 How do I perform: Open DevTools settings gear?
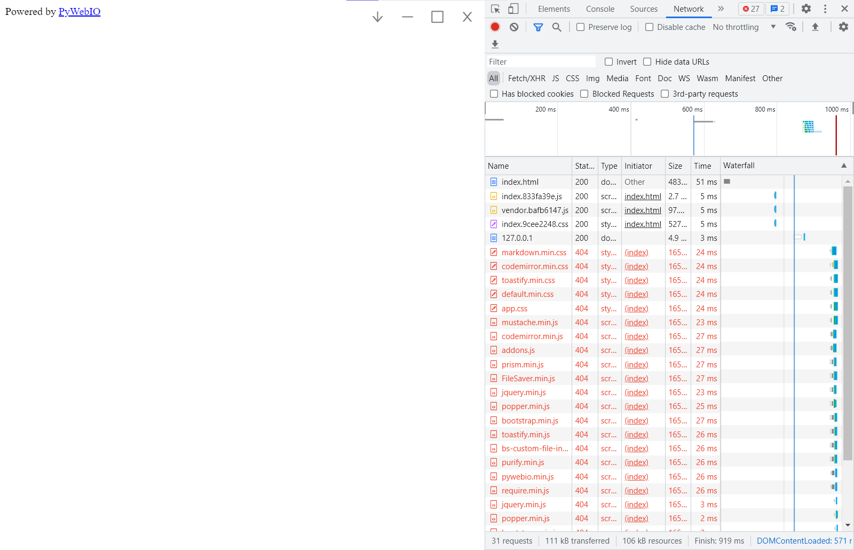(806, 9)
